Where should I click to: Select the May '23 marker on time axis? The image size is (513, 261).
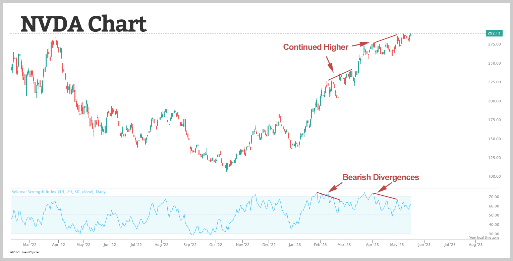click(397, 245)
